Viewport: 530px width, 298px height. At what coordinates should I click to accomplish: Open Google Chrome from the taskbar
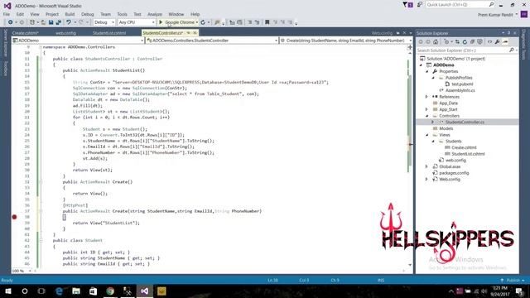click(x=110, y=291)
